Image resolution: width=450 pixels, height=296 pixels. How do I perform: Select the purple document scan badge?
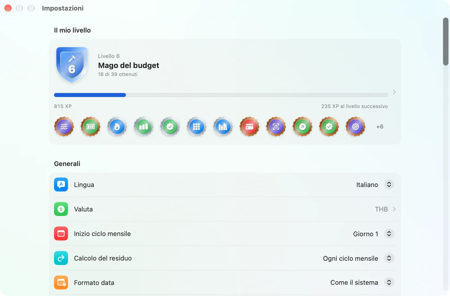(x=276, y=127)
